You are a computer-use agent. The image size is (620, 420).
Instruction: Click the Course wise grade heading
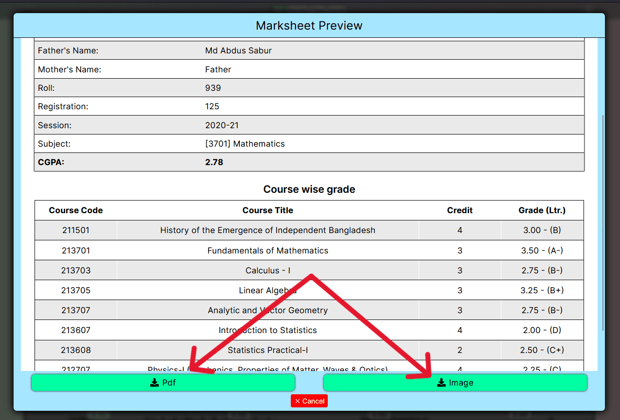pyautogui.click(x=309, y=189)
